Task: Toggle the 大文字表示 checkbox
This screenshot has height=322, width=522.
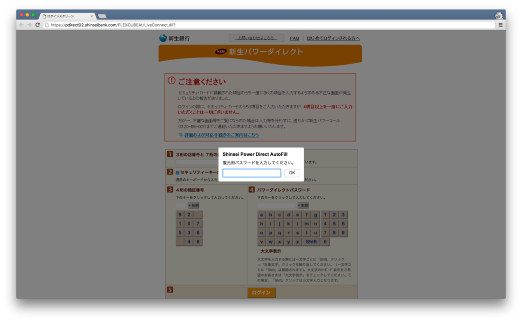Action: [259, 251]
